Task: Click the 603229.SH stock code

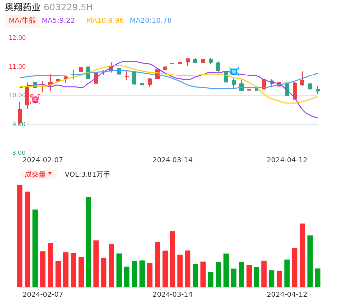Action: (68, 7)
